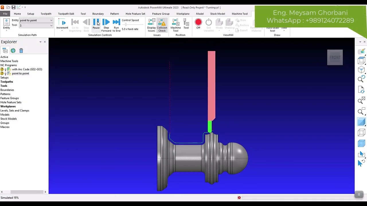This screenshot has height=206, width=367.
Task: Click question-mark status icon of 'point to point'
Action: pos(2,74)
